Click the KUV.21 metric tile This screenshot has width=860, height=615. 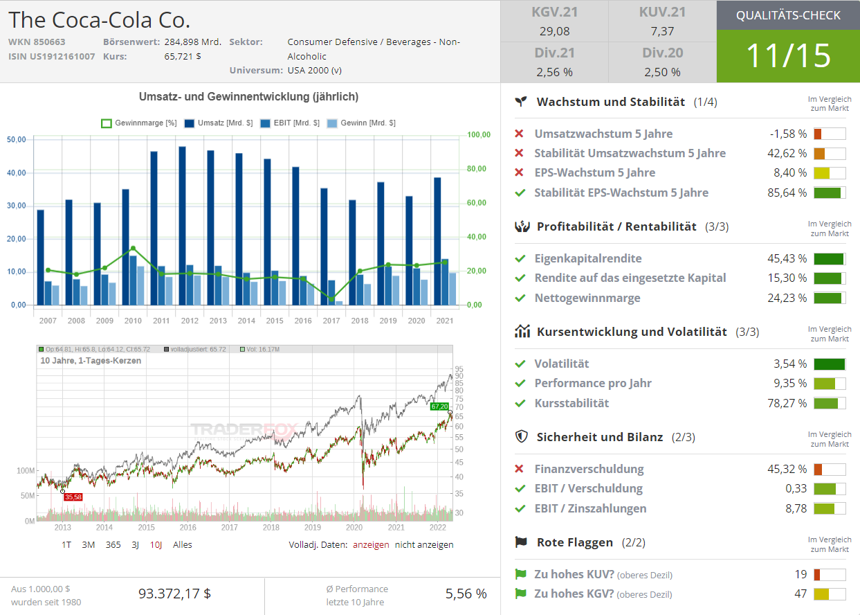(x=663, y=21)
